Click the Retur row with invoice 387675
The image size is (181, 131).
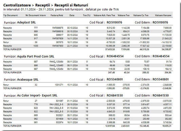pos(88,42)
